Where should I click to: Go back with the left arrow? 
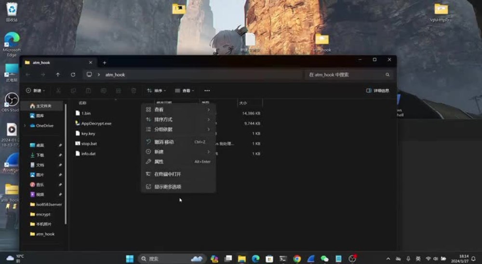28,74
